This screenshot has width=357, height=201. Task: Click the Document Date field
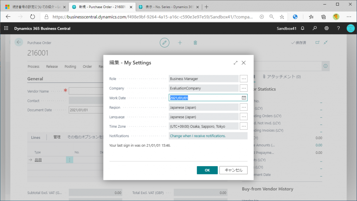[x=86, y=110]
